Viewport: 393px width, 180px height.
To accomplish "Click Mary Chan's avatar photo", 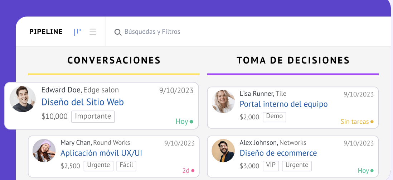I will point(44,151).
